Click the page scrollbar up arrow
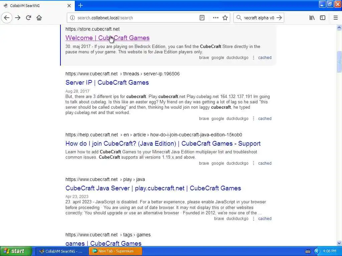Image resolution: width=342 pixels, height=256 pixels. [339, 27]
